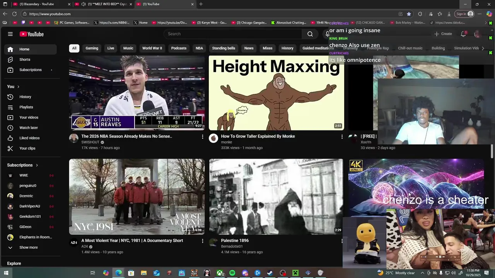
Task: Open 'PC Games, Software...' bookmark
Action: coord(72,23)
